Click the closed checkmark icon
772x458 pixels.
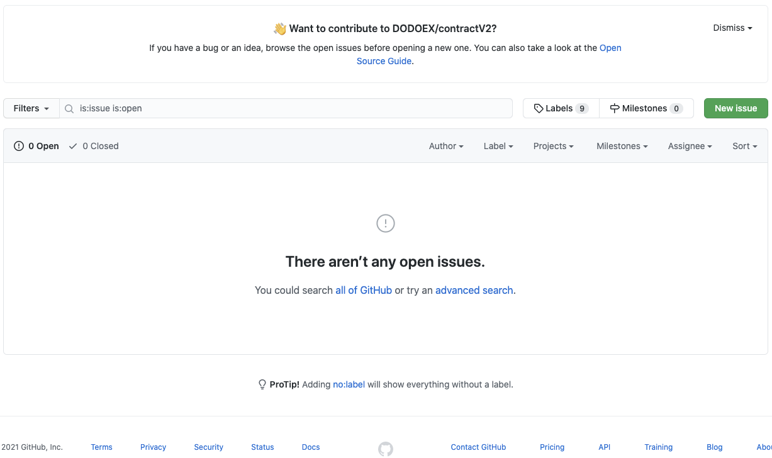[x=73, y=146]
